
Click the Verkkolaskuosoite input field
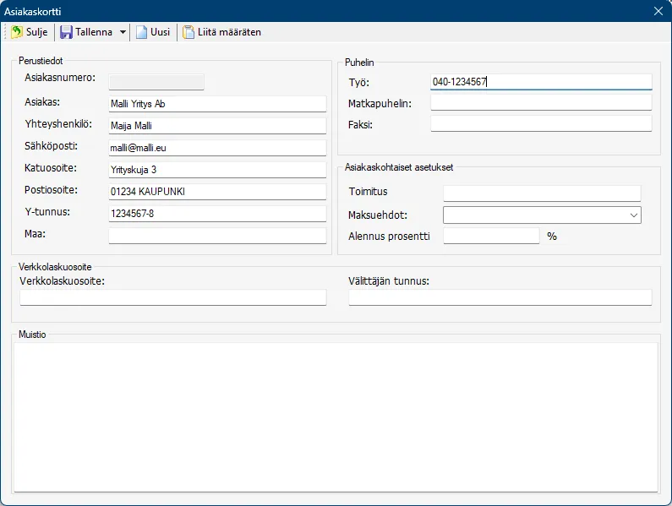(x=172, y=297)
